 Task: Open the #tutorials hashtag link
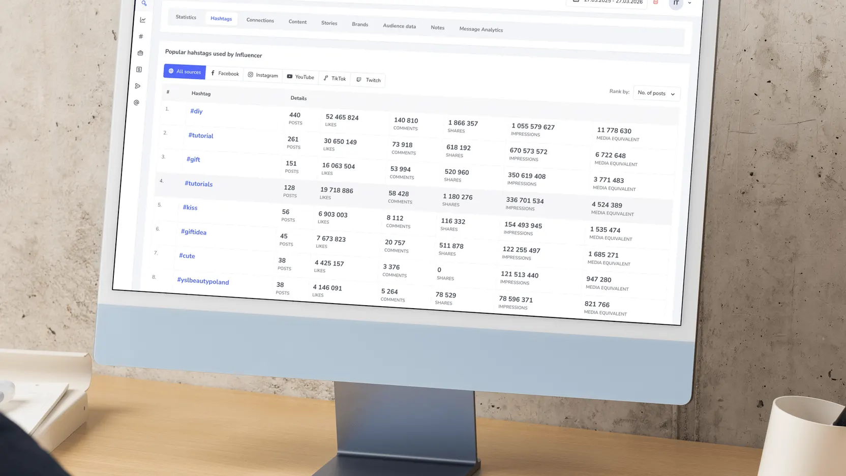[199, 184]
